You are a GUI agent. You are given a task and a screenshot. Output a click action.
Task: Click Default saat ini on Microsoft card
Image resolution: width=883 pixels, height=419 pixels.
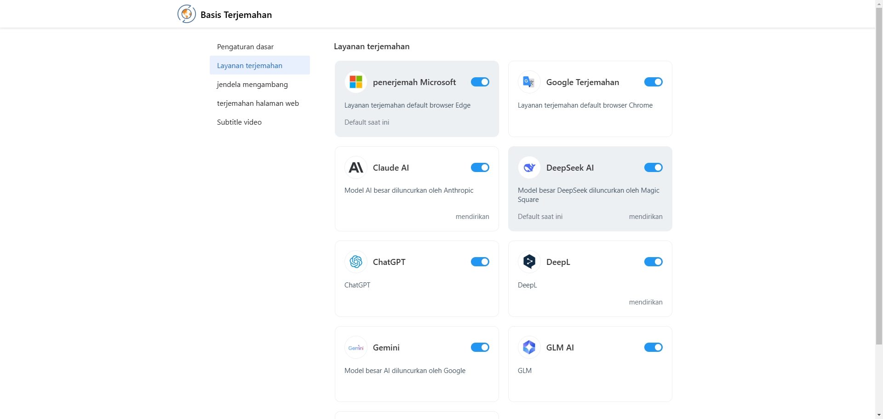coord(367,122)
